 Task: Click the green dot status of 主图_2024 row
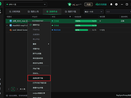52,21
